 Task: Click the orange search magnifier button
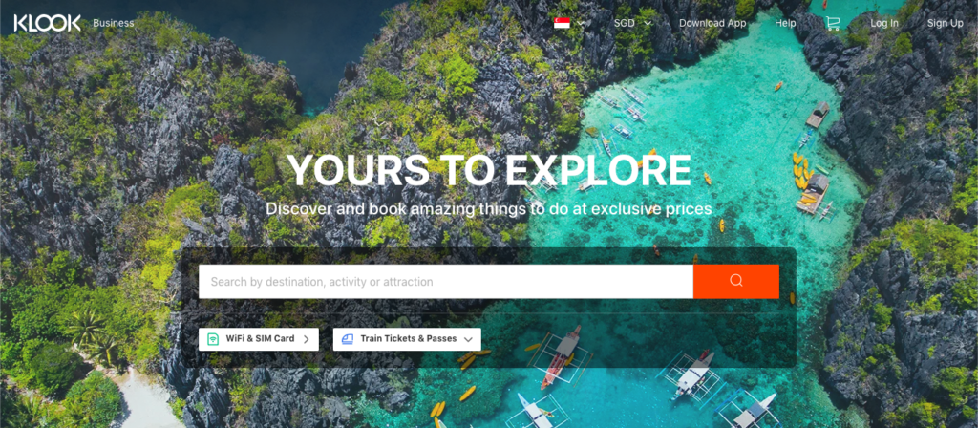[736, 282]
